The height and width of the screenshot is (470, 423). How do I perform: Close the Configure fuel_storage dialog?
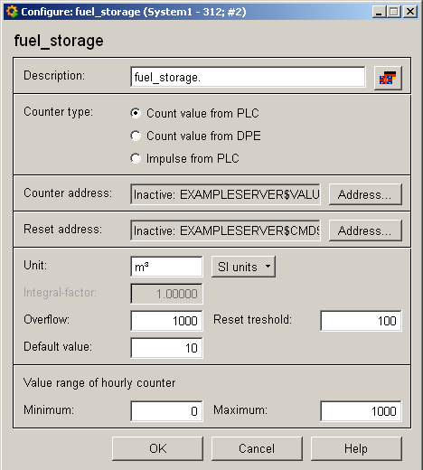click(x=410, y=12)
